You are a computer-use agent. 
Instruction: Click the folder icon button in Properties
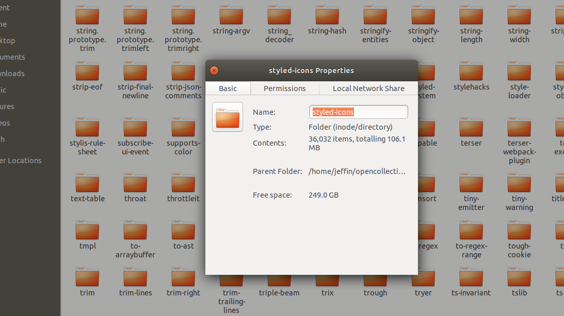click(228, 117)
